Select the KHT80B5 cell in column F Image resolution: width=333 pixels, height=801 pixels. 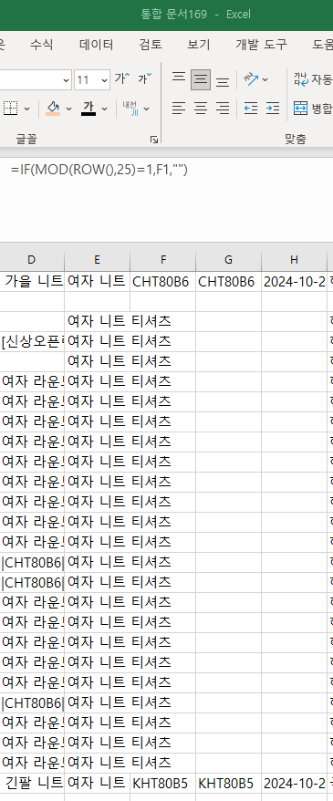click(163, 783)
